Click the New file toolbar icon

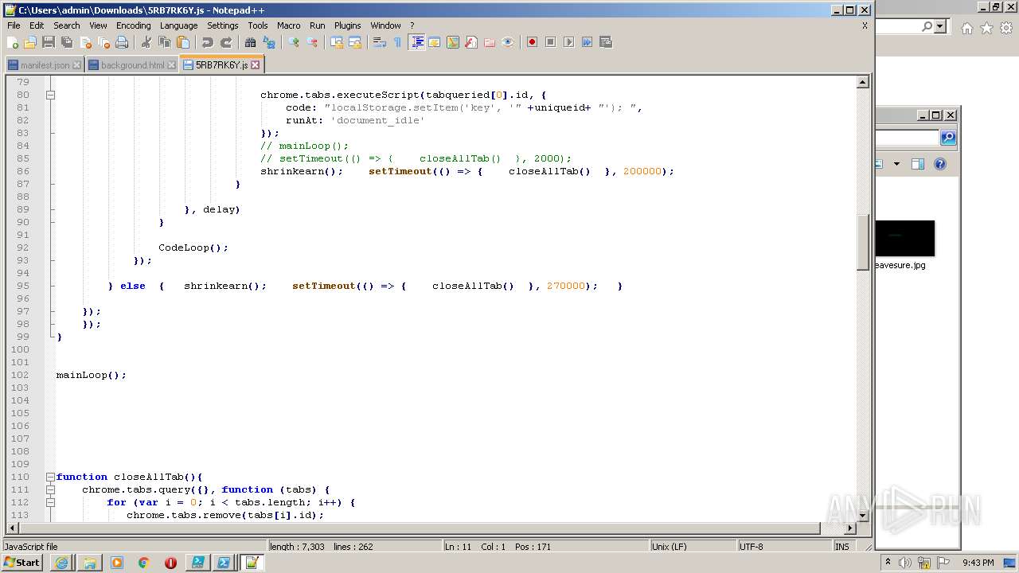point(13,42)
